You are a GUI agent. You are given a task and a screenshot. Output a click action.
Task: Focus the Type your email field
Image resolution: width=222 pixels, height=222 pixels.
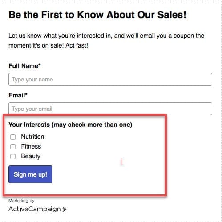tap(110, 109)
